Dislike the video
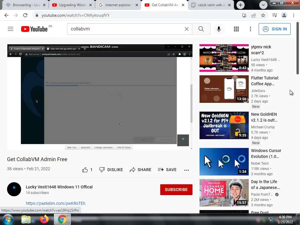This screenshot has height=225, width=300. click(111, 170)
